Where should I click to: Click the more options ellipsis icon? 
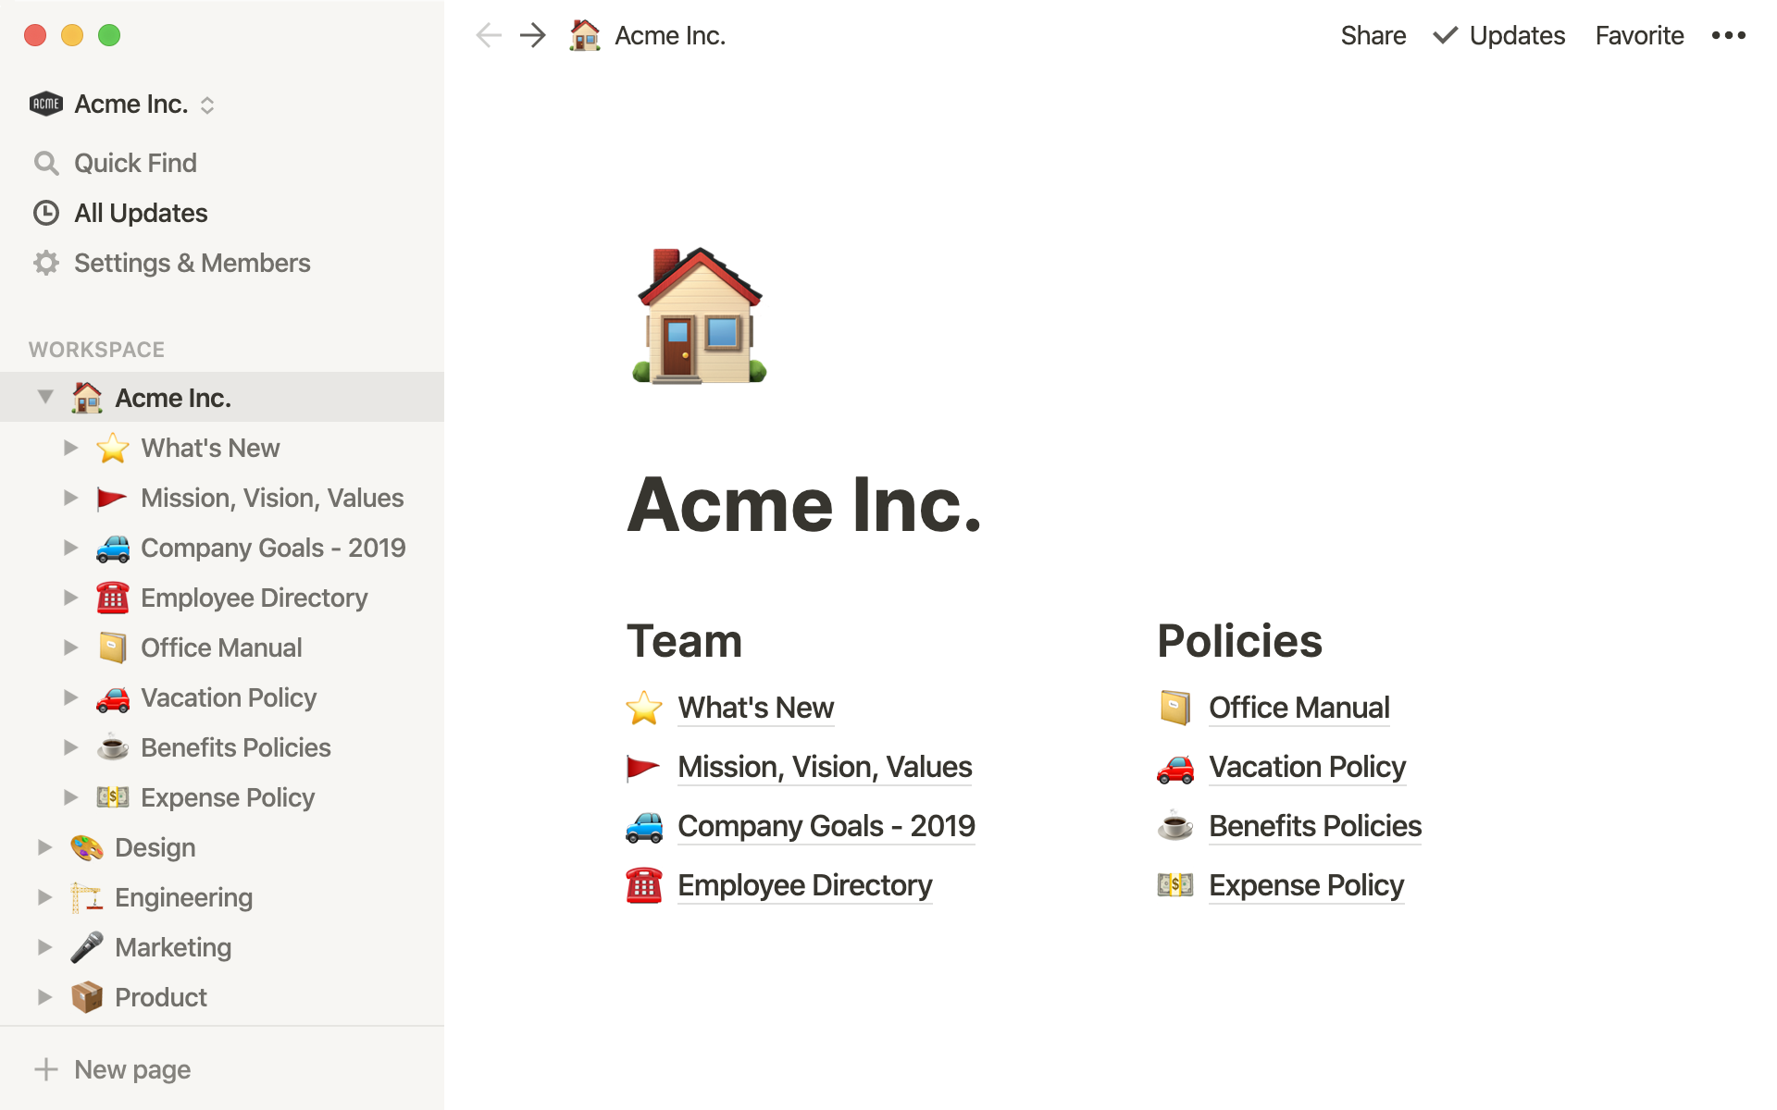tap(1731, 34)
